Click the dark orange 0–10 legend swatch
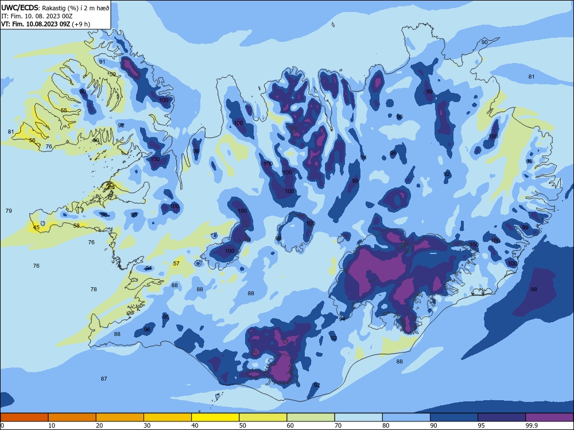 (24, 417)
